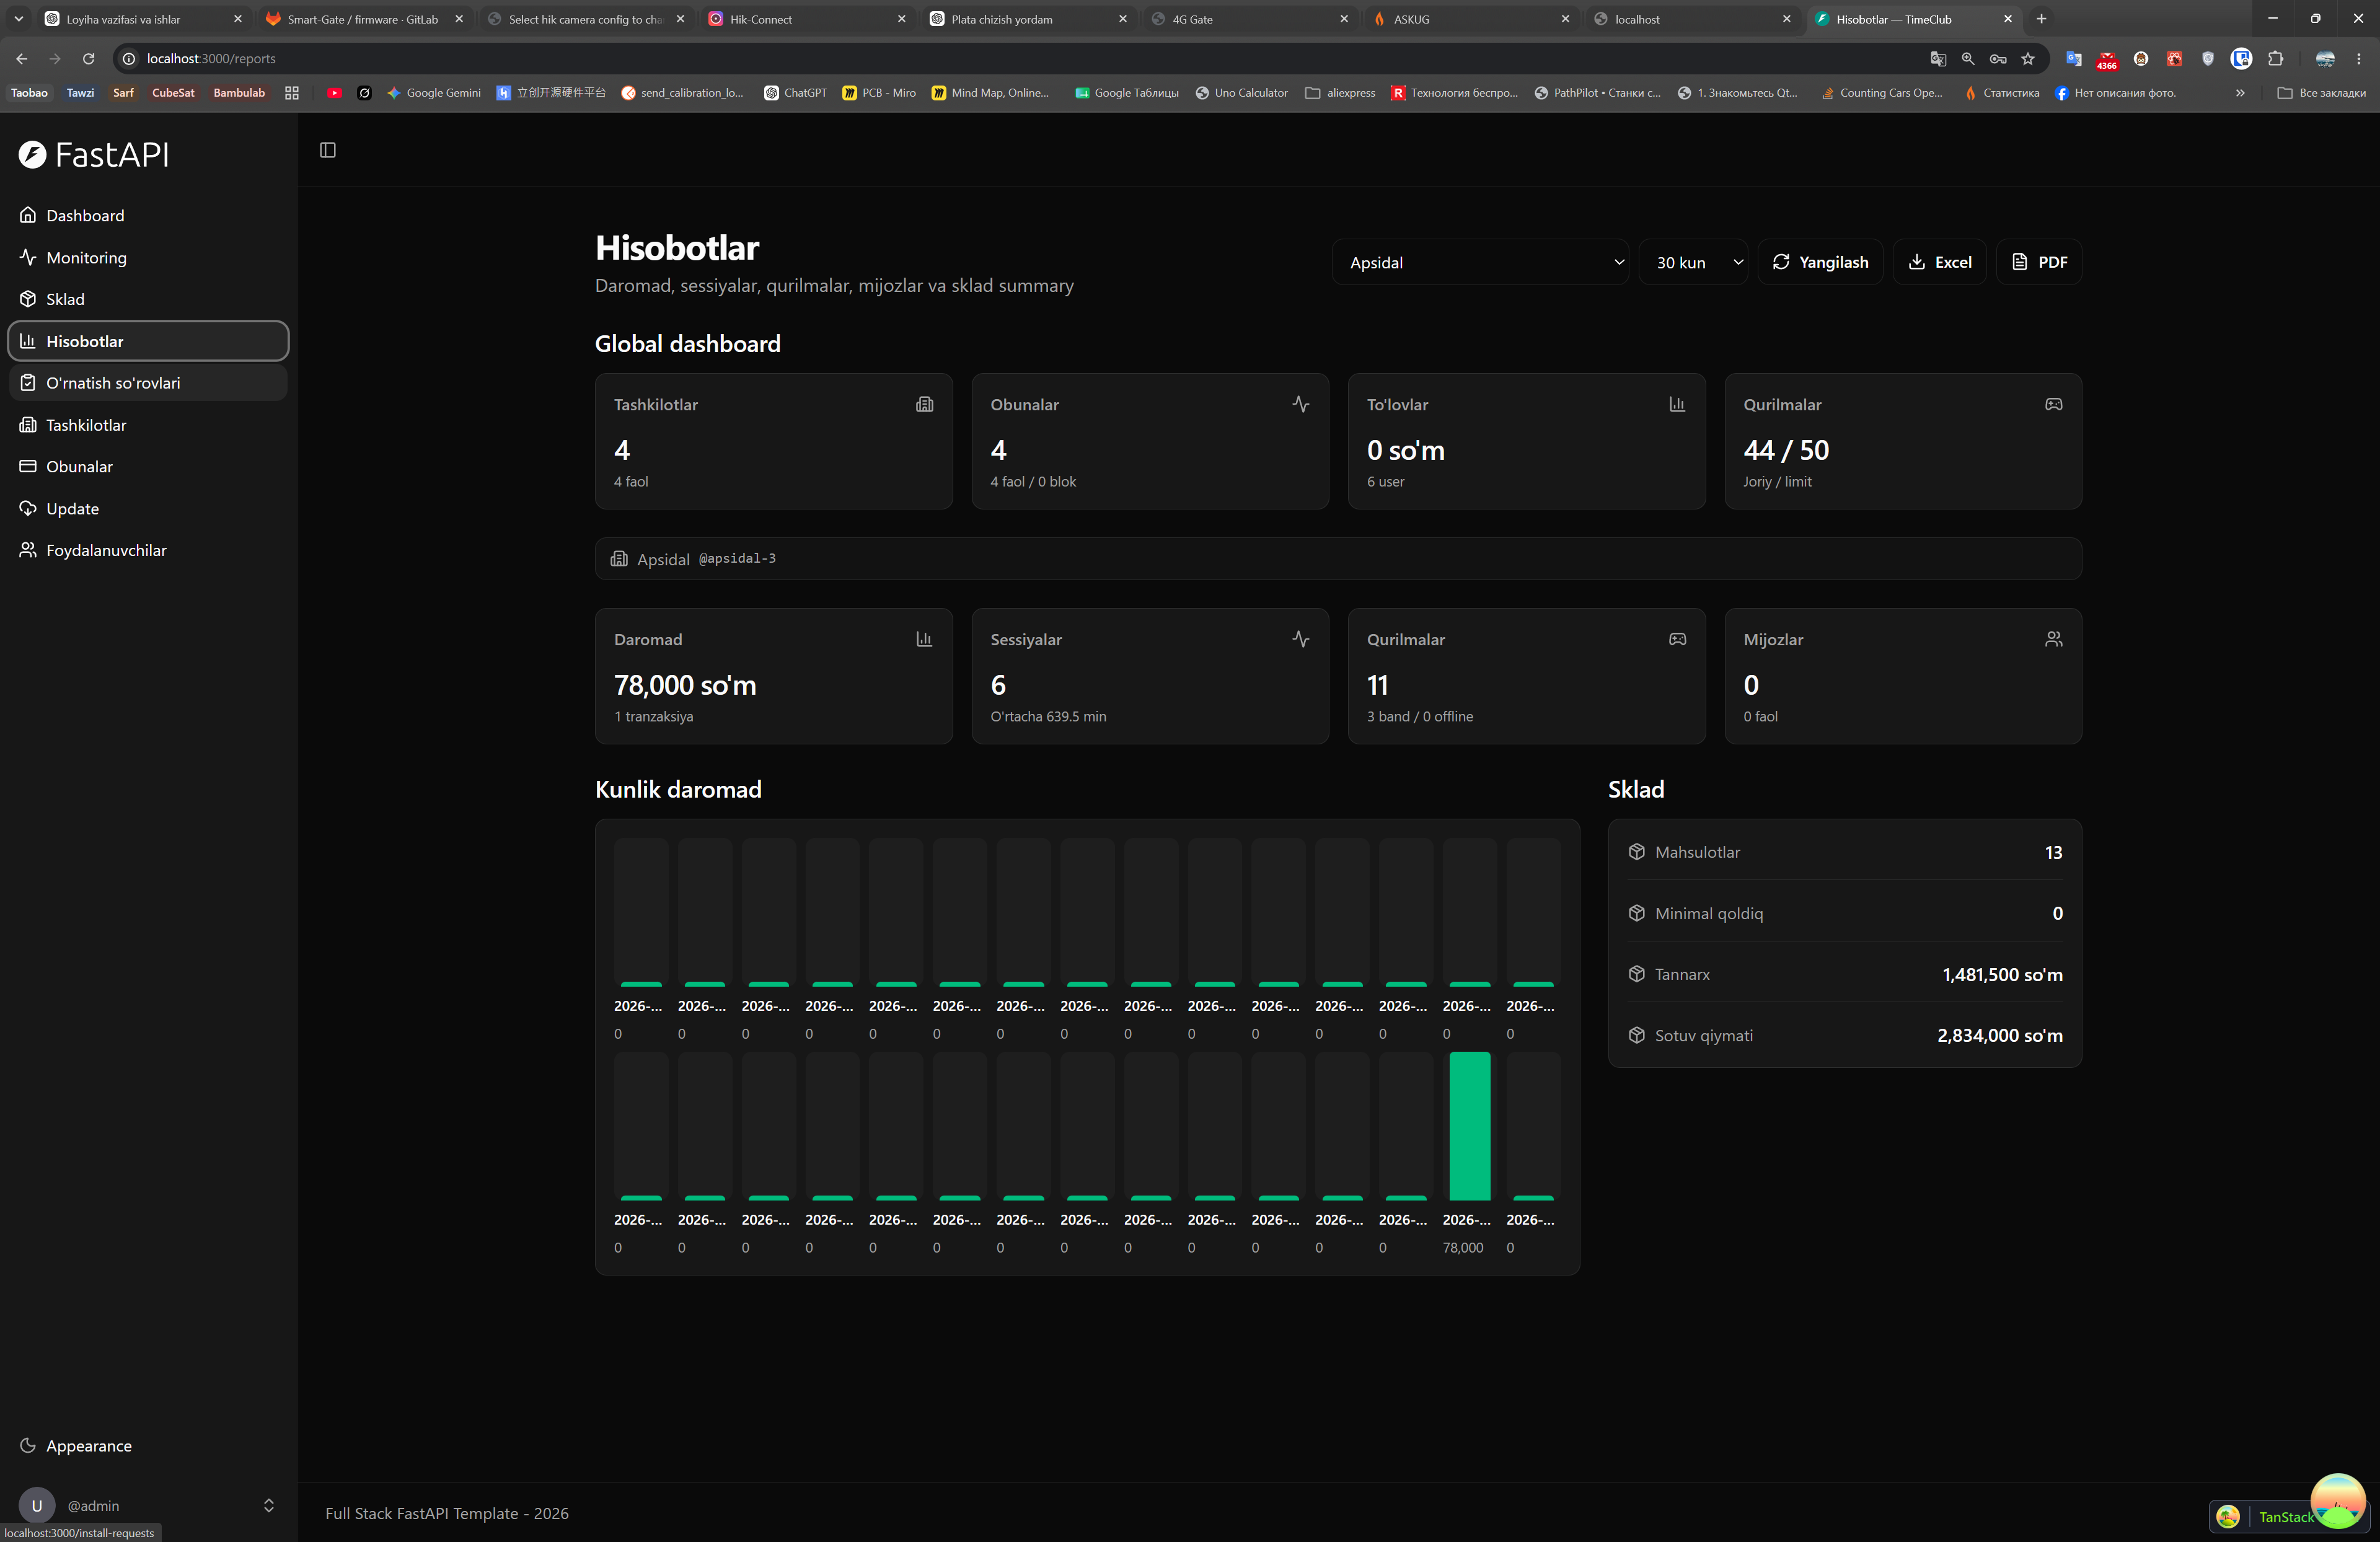Click the Foydalanuvchilar users icon
2380x1542 pixels.
[28, 550]
